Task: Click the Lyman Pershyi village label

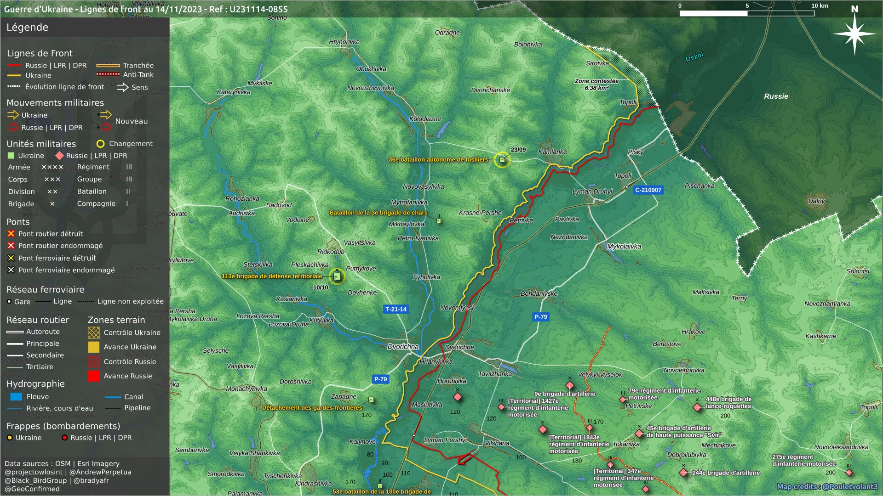Action: click(x=445, y=440)
